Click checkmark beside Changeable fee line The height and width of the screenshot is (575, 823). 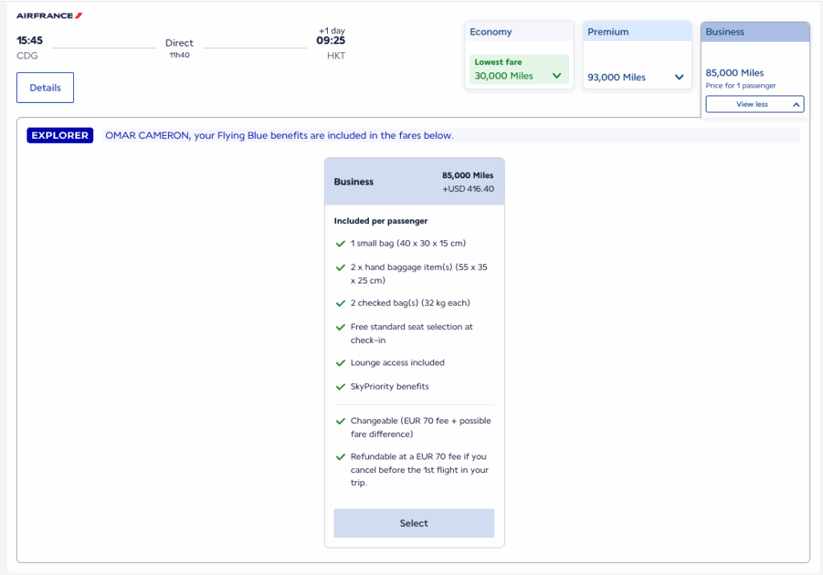pos(340,422)
